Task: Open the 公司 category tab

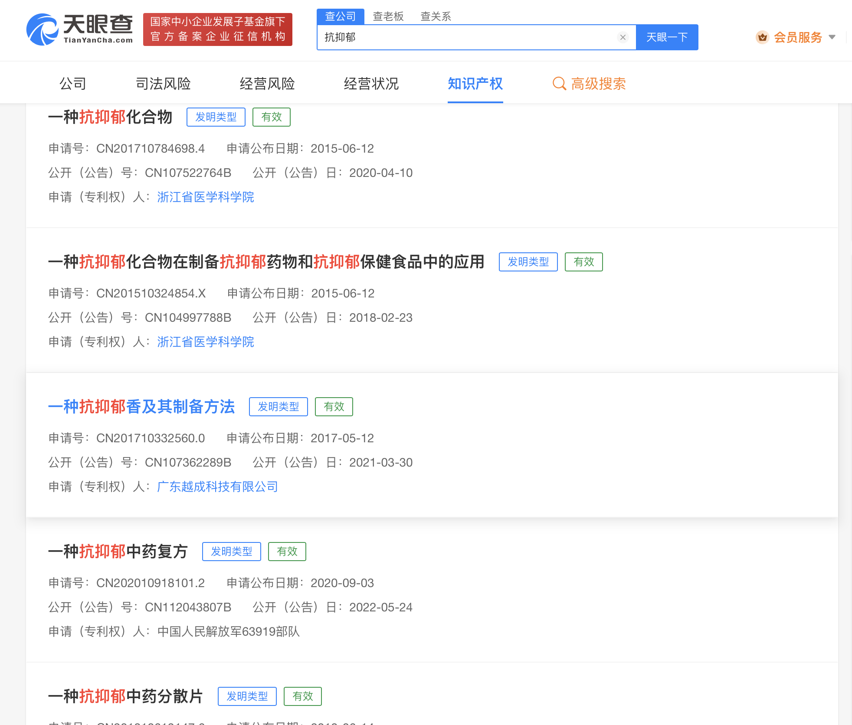Action: [x=73, y=84]
